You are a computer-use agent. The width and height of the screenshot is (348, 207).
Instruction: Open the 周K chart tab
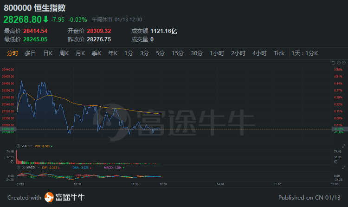(64, 53)
